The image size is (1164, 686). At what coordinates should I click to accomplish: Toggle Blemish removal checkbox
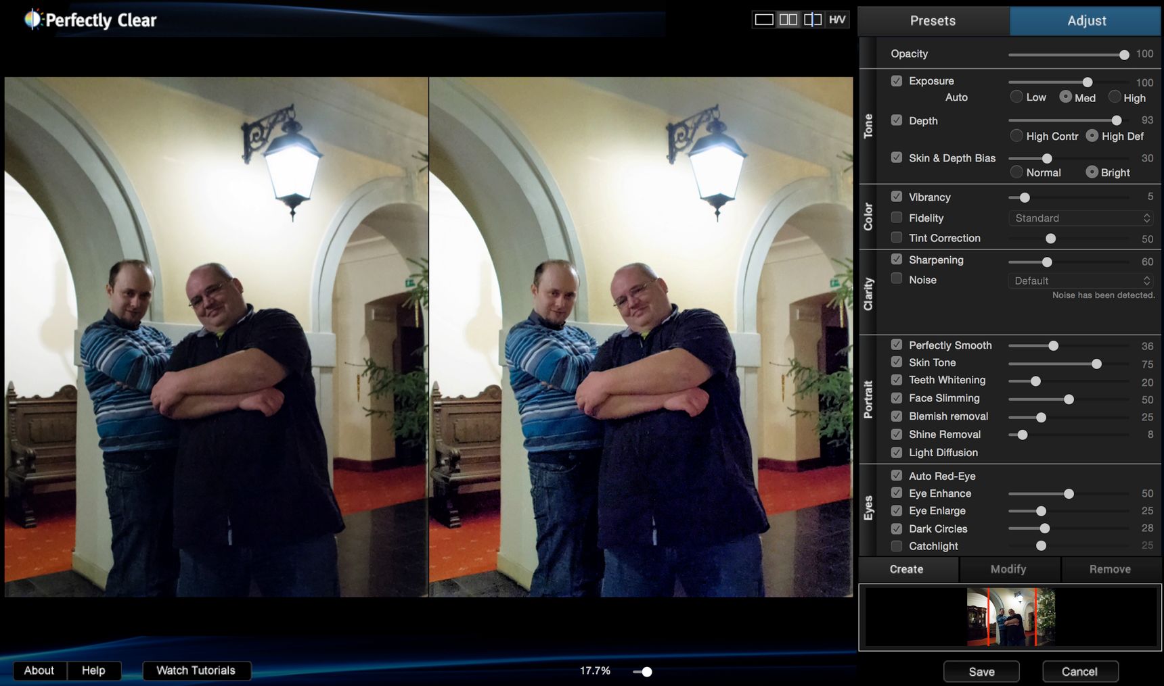click(x=897, y=416)
